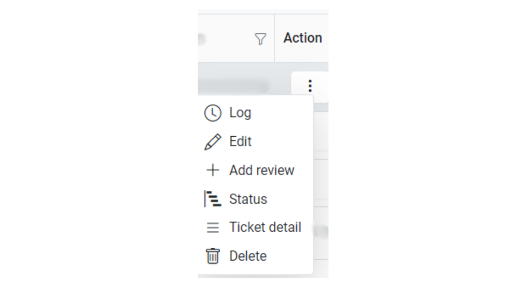Select the Add review text option

(x=262, y=170)
